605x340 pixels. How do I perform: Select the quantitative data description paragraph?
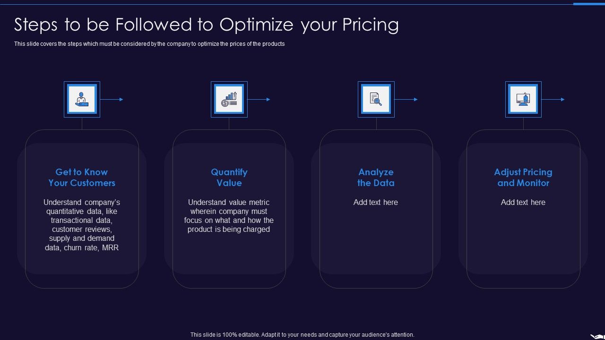click(82, 225)
